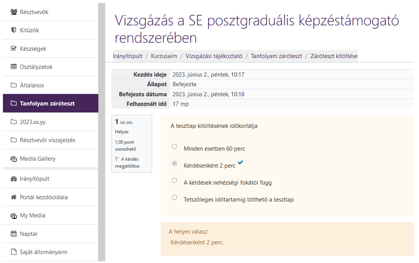Click the Készségek checkmark icon
The height and width of the screenshot is (263, 419).
click(13, 49)
